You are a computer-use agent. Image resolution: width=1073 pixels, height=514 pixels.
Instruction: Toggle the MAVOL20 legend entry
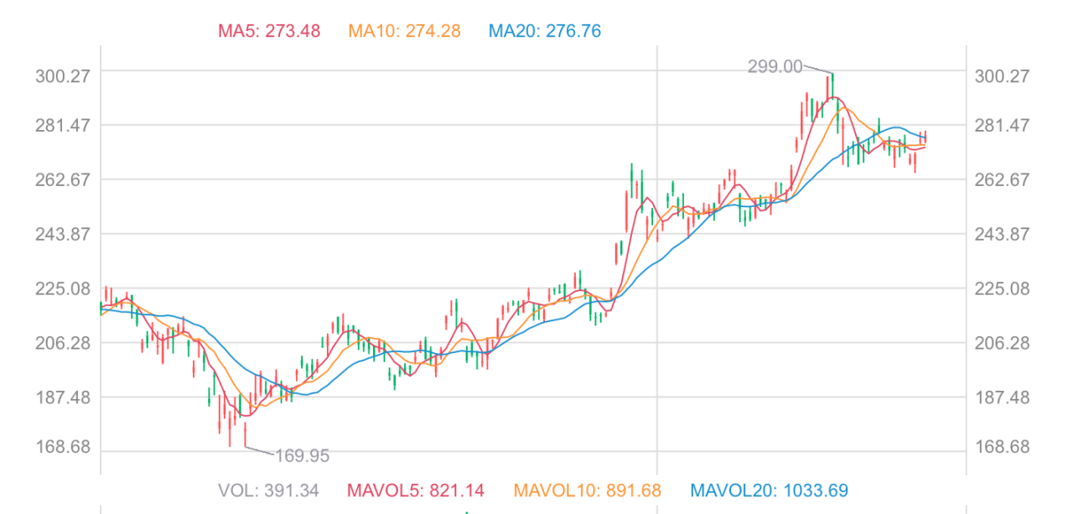pyautogui.click(x=770, y=491)
